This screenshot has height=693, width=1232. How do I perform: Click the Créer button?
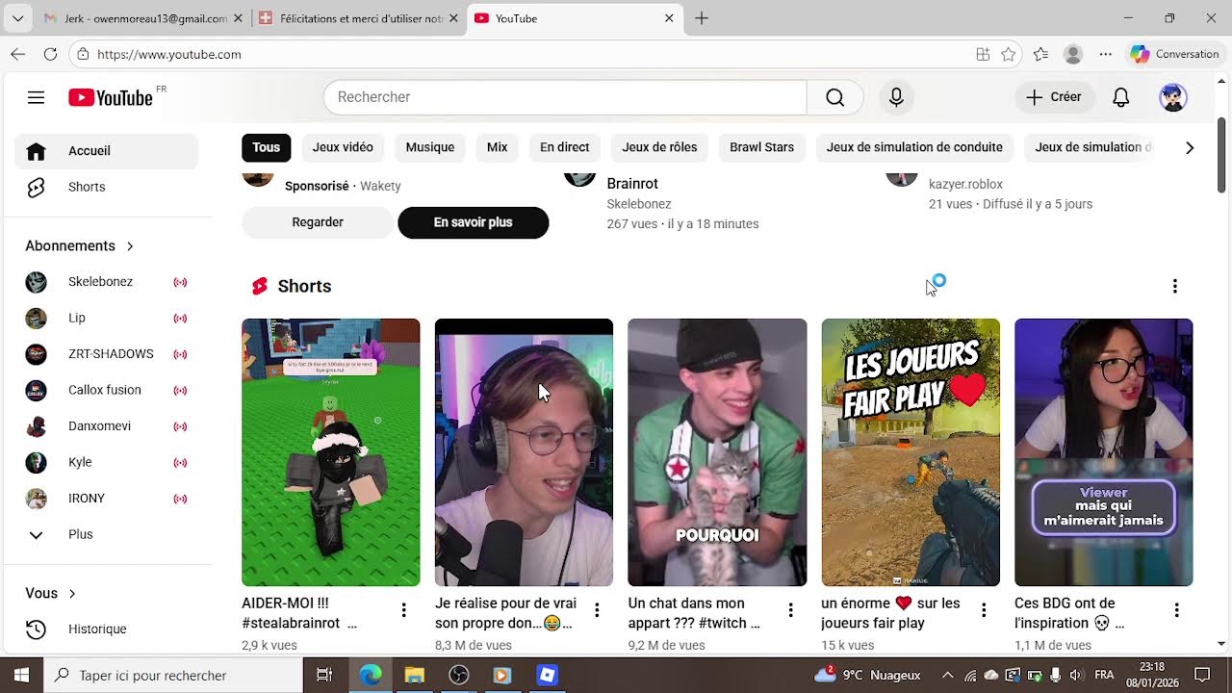click(x=1054, y=97)
